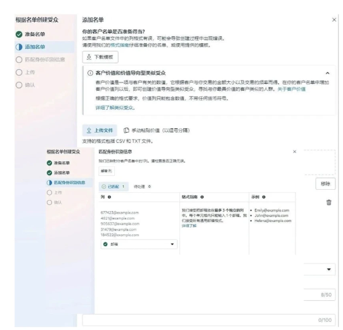Go to 匹配身份识别信息 step in back window sidebar
Image resolution: width=343 pixels, height=330 pixels.
pos(41,60)
